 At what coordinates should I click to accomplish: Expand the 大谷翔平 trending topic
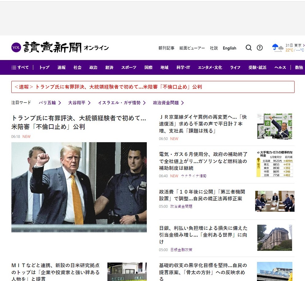point(79,103)
